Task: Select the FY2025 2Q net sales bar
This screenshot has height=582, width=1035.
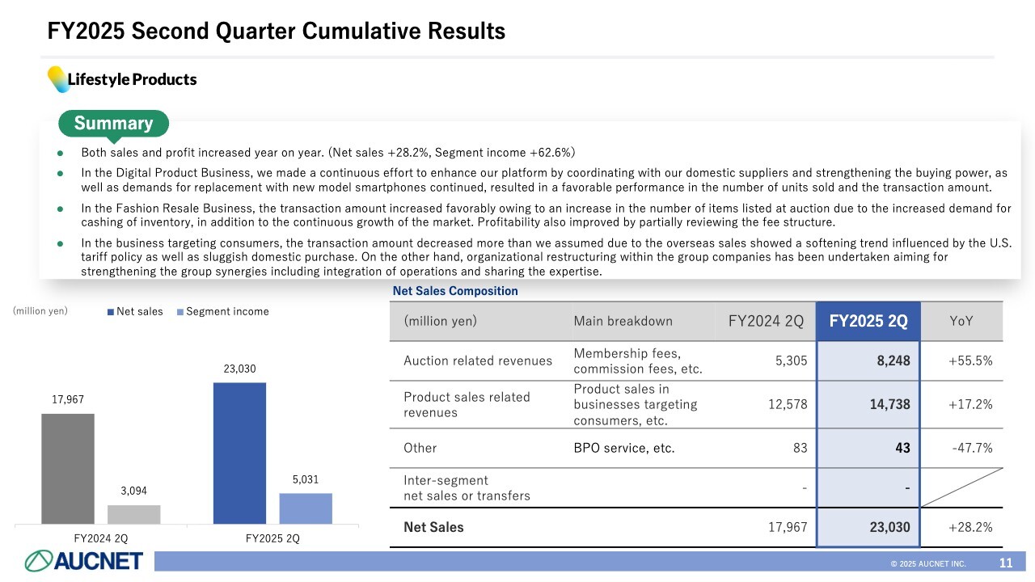Action: click(x=239, y=453)
